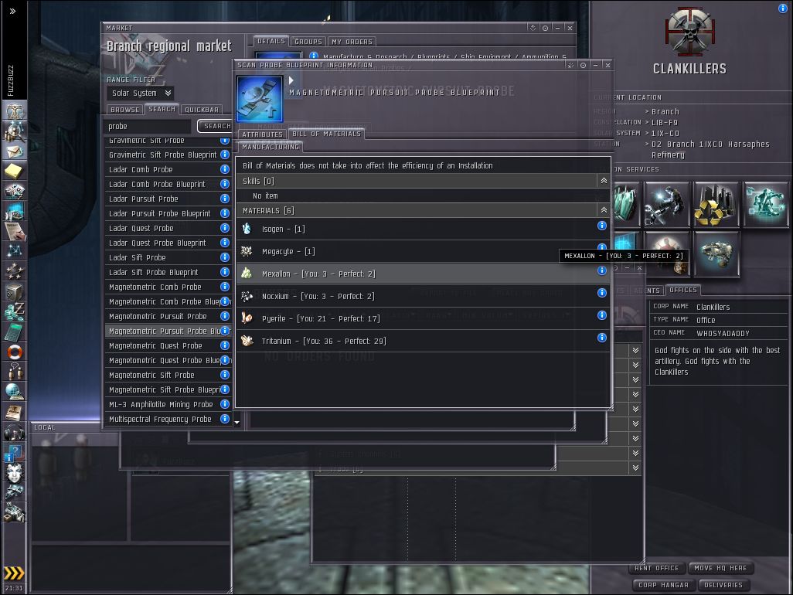This screenshot has height=595, width=793.
Task: Switch to the Browse tab
Action: coord(125,109)
